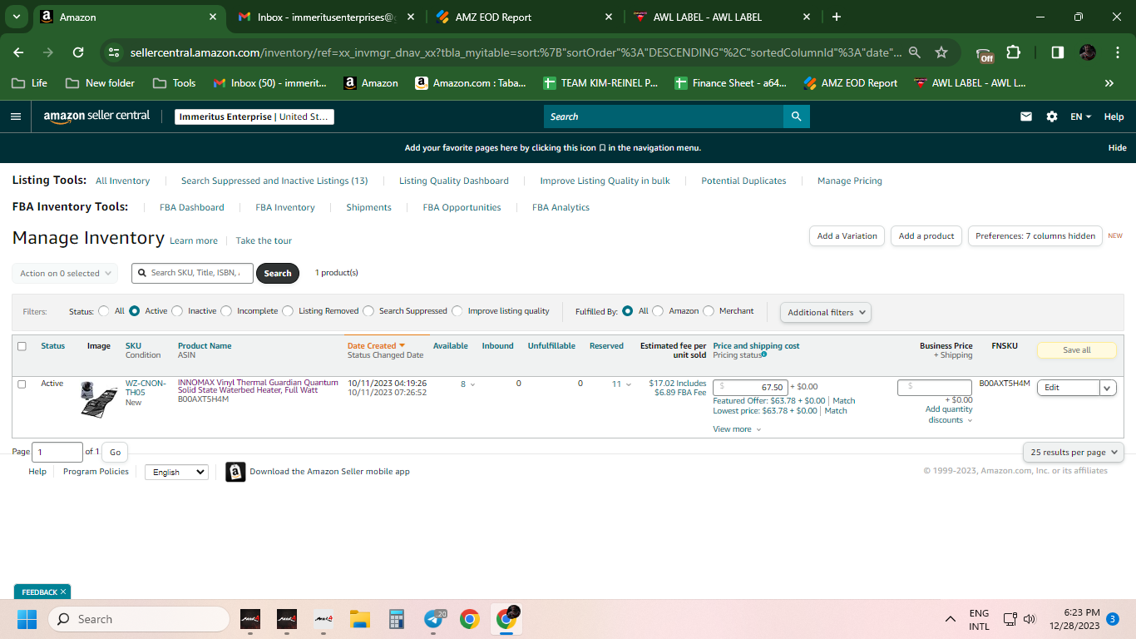Open a new browser tab

point(837,17)
